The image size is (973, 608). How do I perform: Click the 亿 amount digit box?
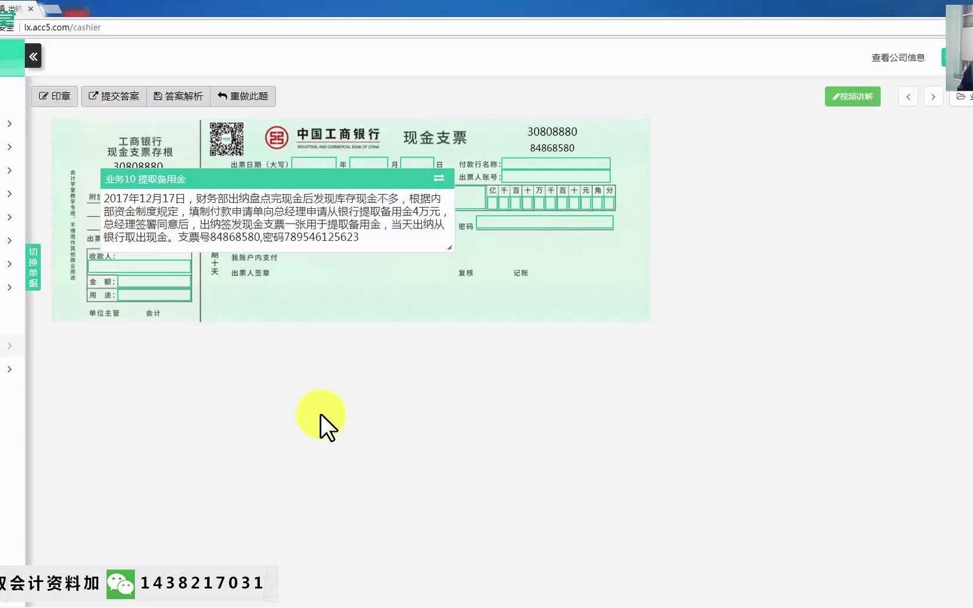click(492, 203)
